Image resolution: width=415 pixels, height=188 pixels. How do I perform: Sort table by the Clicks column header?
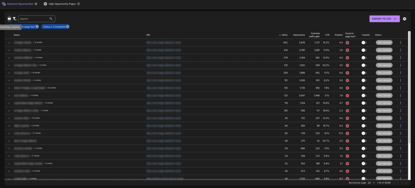click(284, 35)
